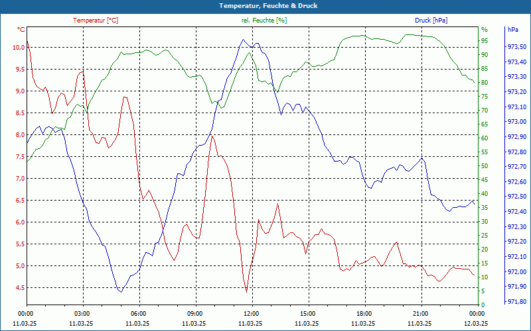Select the green "rel. Feuchte [%]" legend label

coord(264,21)
